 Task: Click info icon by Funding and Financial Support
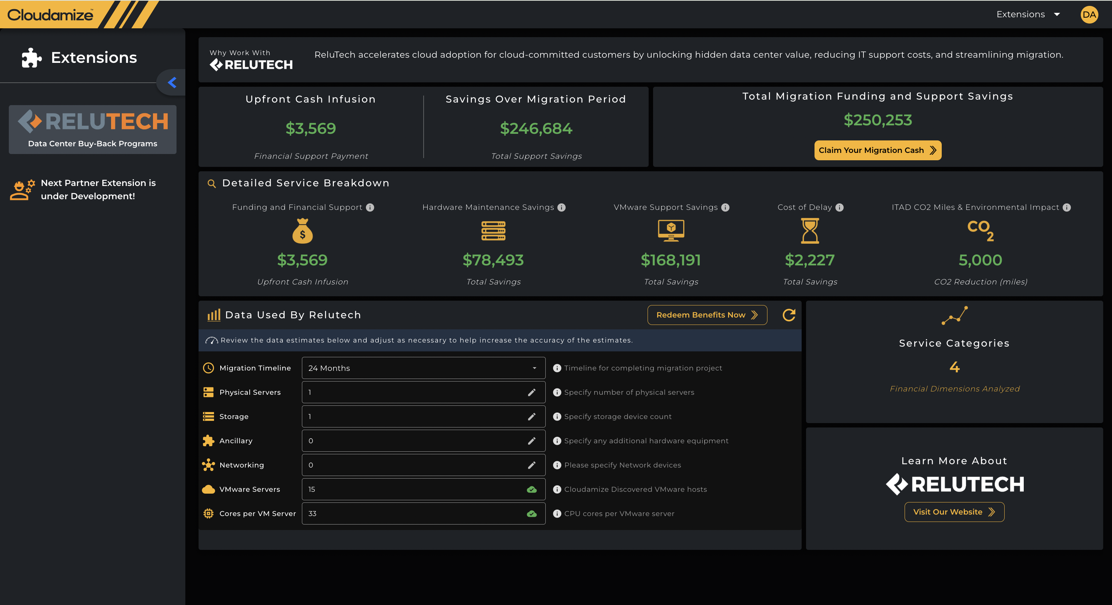pos(370,208)
